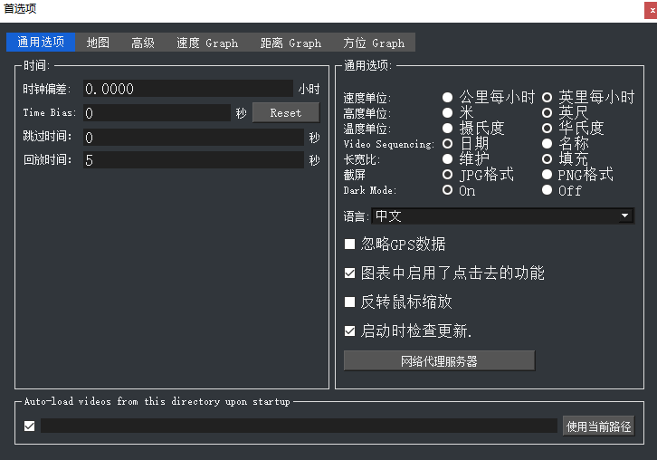Select the 通用选项 tab
Screen dimensions: 657x460
click(x=41, y=43)
